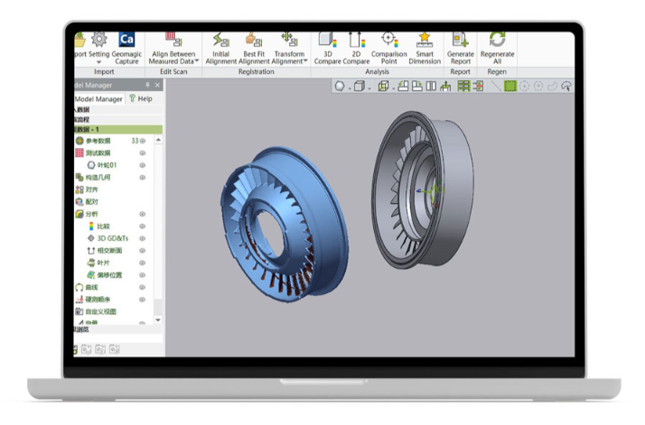Select 硬测顺序 in the model tree
The image size is (645, 425).
pyautogui.click(x=92, y=300)
